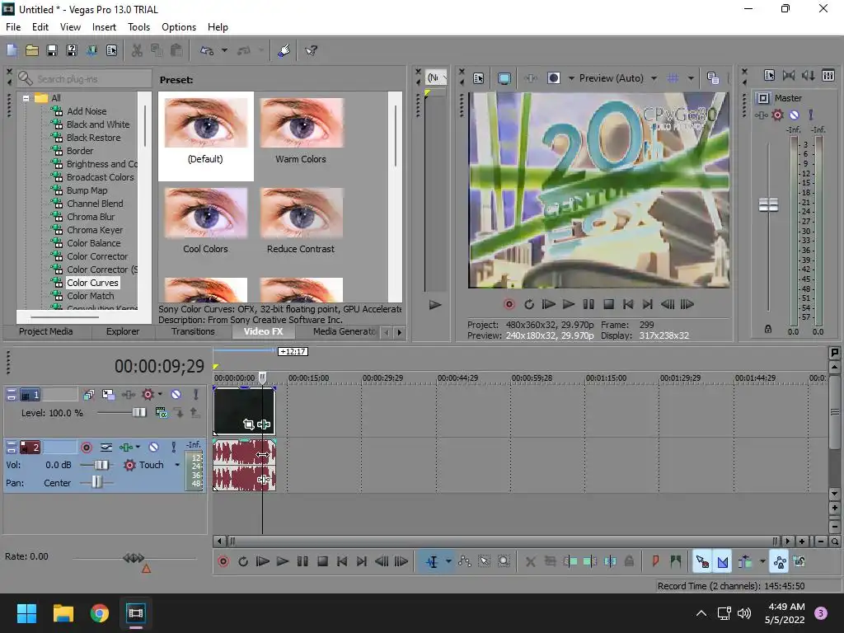Viewport: 844px width, 633px height.
Task: Select the Normal Edit tool in timeline toolbar
Action: click(x=432, y=562)
